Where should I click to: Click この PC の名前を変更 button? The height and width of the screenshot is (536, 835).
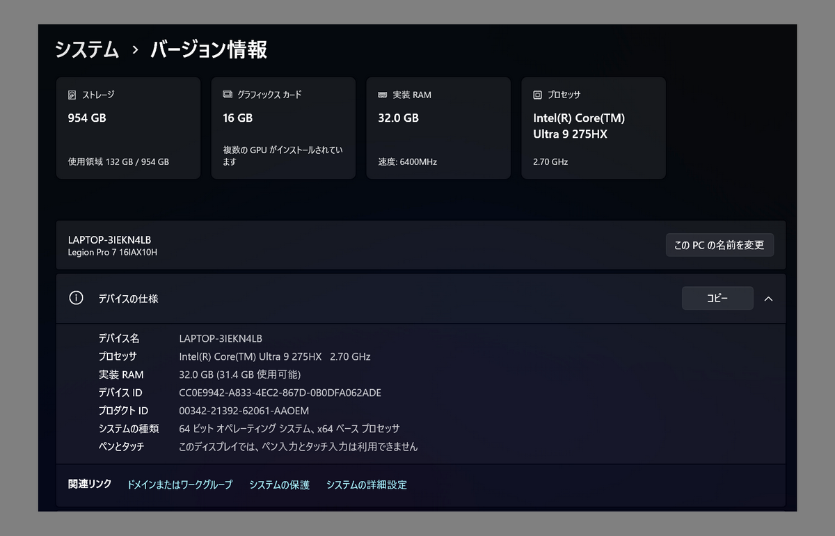tap(719, 245)
